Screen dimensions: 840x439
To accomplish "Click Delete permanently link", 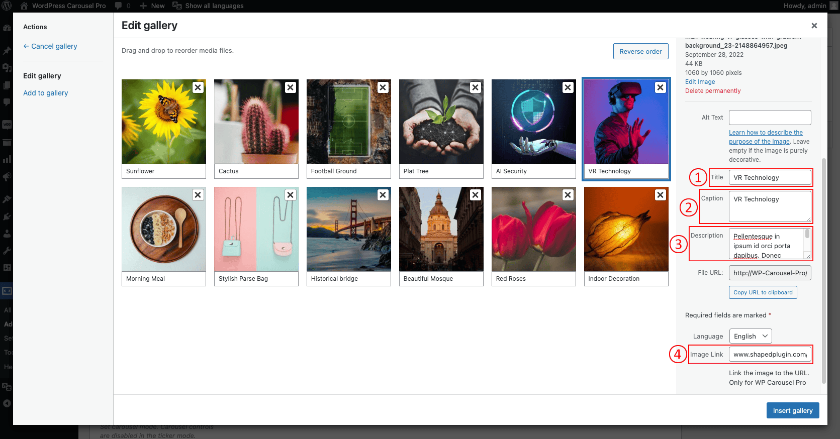I will [x=713, y=91].
